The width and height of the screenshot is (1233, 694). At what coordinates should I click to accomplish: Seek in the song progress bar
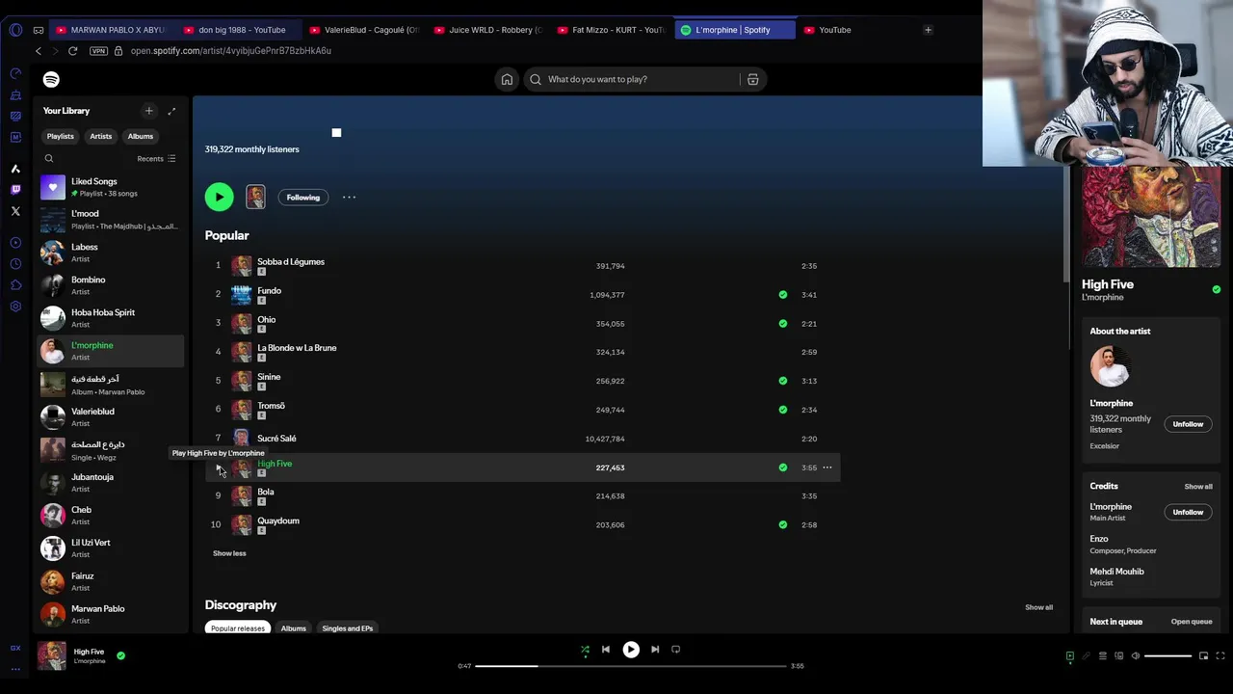tap(632, 666)
